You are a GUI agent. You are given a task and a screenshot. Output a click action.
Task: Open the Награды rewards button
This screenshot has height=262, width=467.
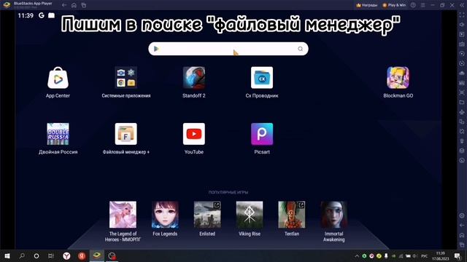[366, 5]
